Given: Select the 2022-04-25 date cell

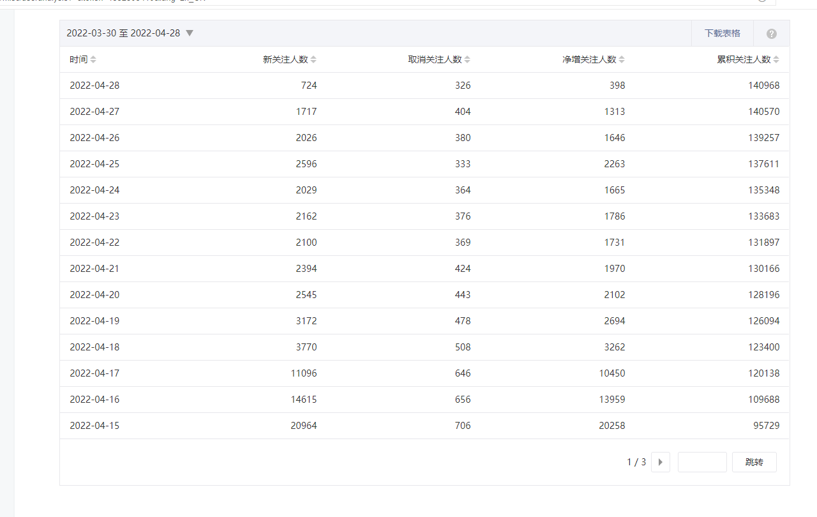Looking at the screenshot, I should click(x=94, y=164).
